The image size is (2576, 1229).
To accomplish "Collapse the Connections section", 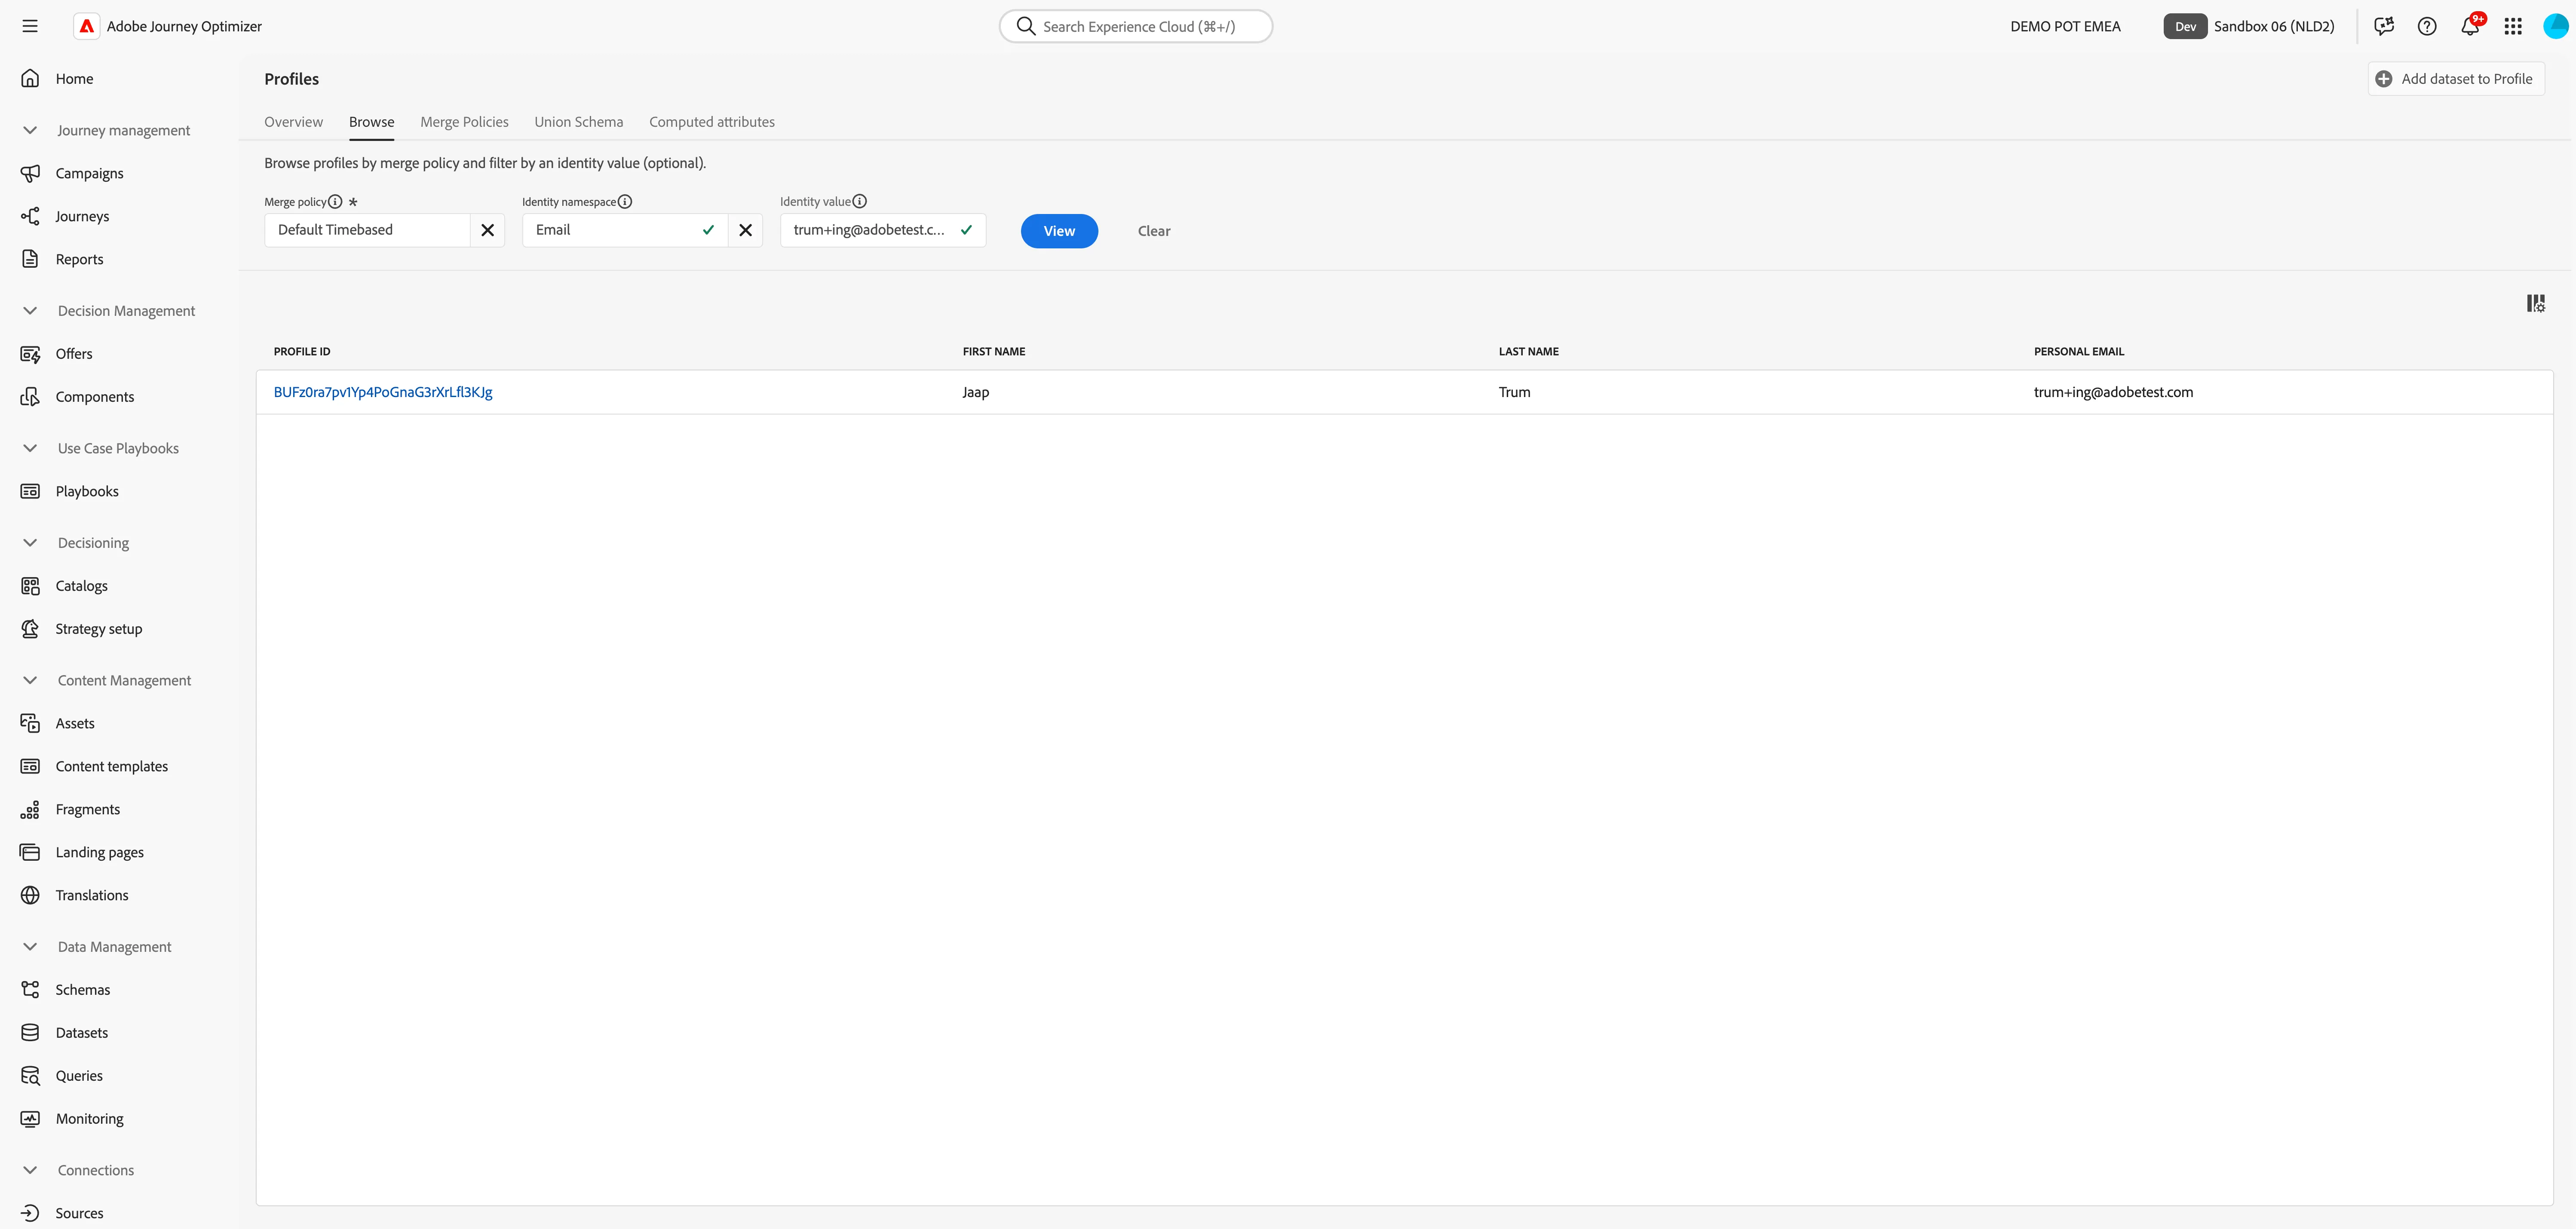I will tap(30, 1170).
